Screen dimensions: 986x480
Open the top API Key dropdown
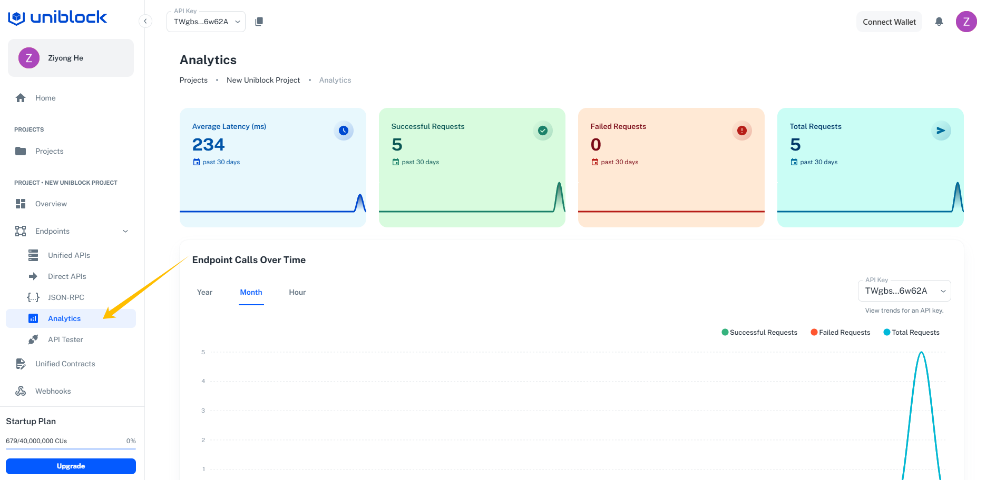206,22
